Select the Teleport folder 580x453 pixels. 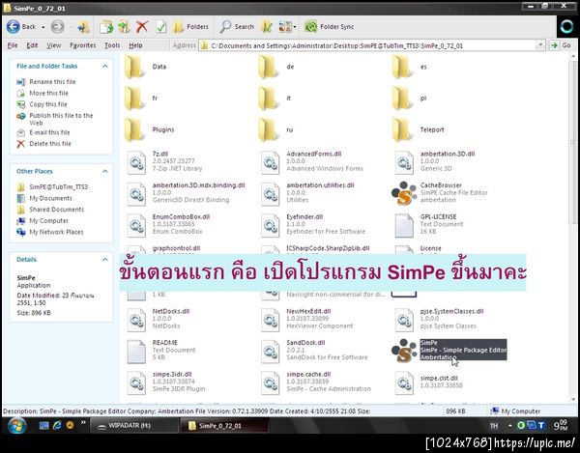coord(420,129)
